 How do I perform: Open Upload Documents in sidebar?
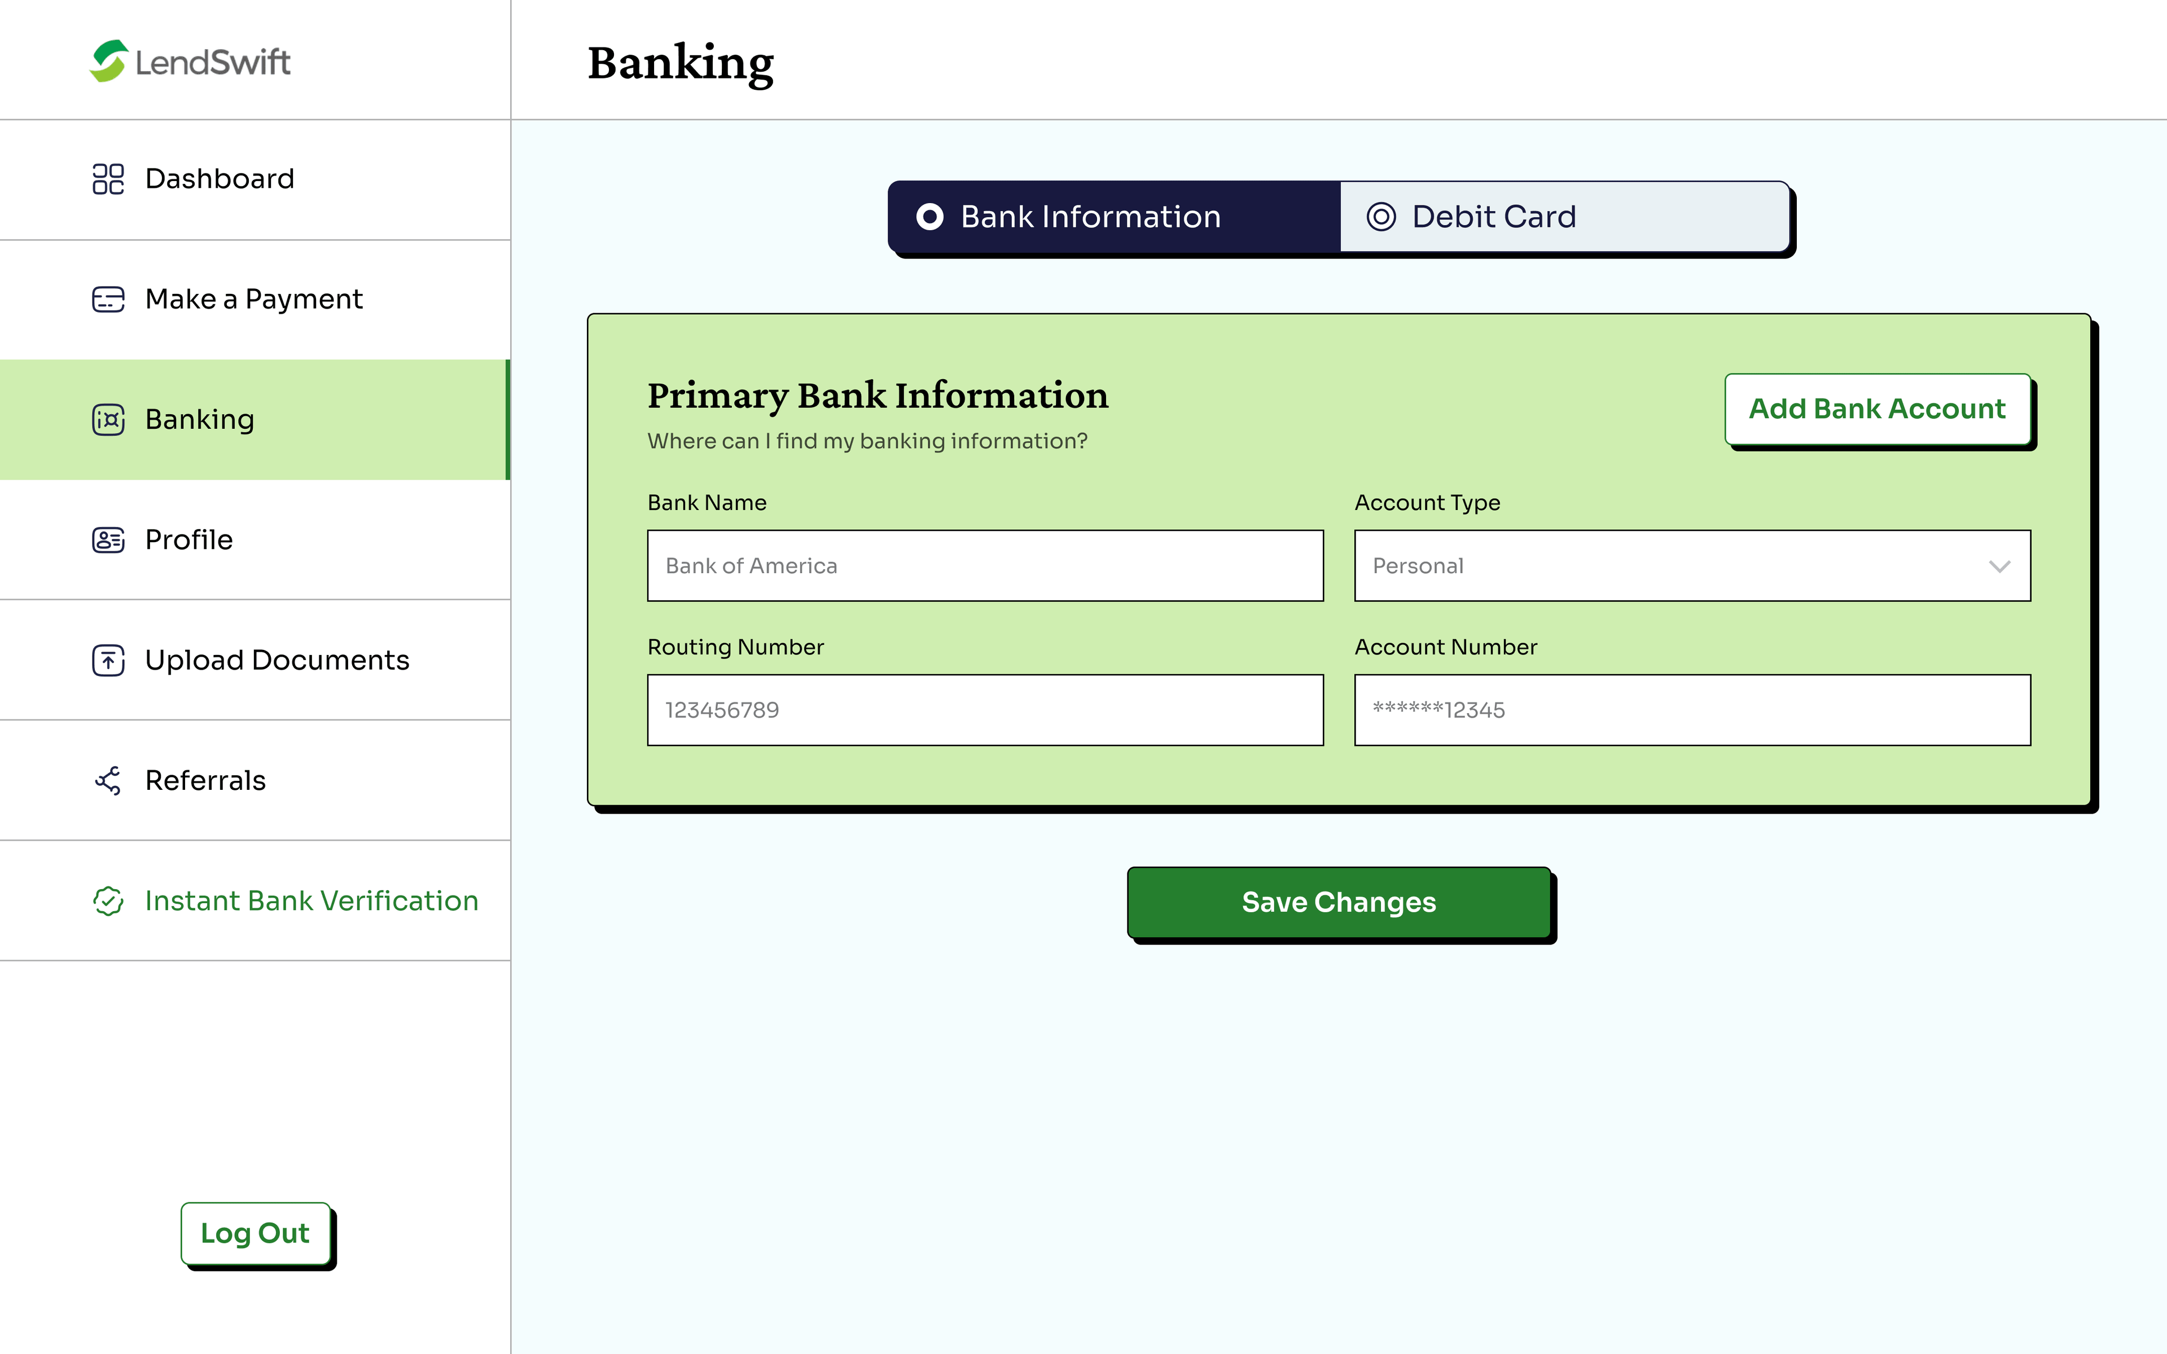[255, 660]
